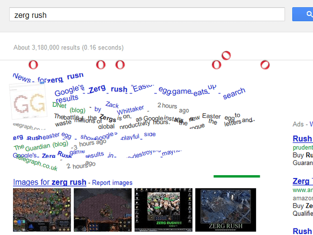
Task: Open the News for zerg rush link
Action: [48, 78]
